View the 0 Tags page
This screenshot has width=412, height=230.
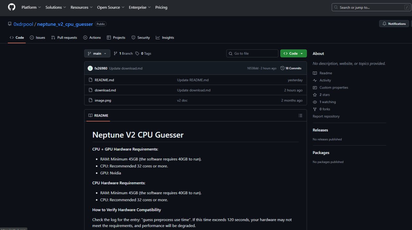(143, 53)
